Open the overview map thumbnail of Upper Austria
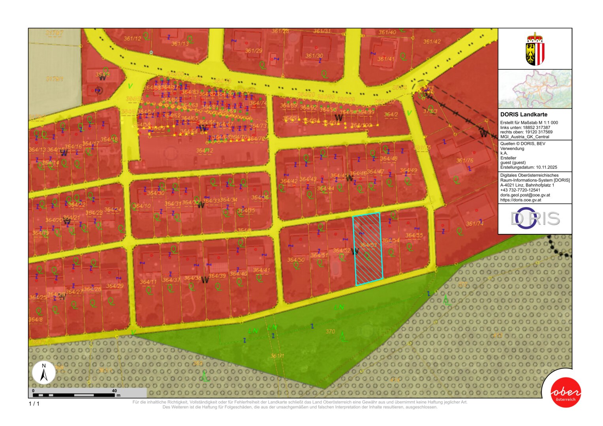The image size is (603, 426). tap(535, 89)
